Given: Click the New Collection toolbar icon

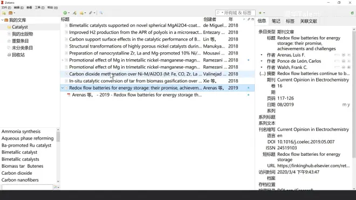Looking at the screenshot, I should [x=4, y=13].
